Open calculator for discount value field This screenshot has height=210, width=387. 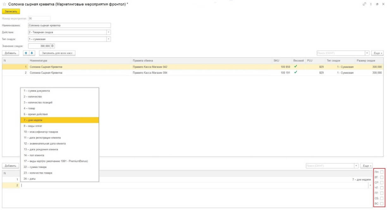53,46
